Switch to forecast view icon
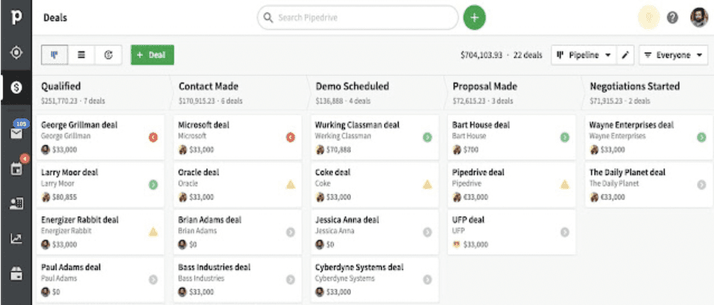The image size is (714, 305). tap(108, 55)
